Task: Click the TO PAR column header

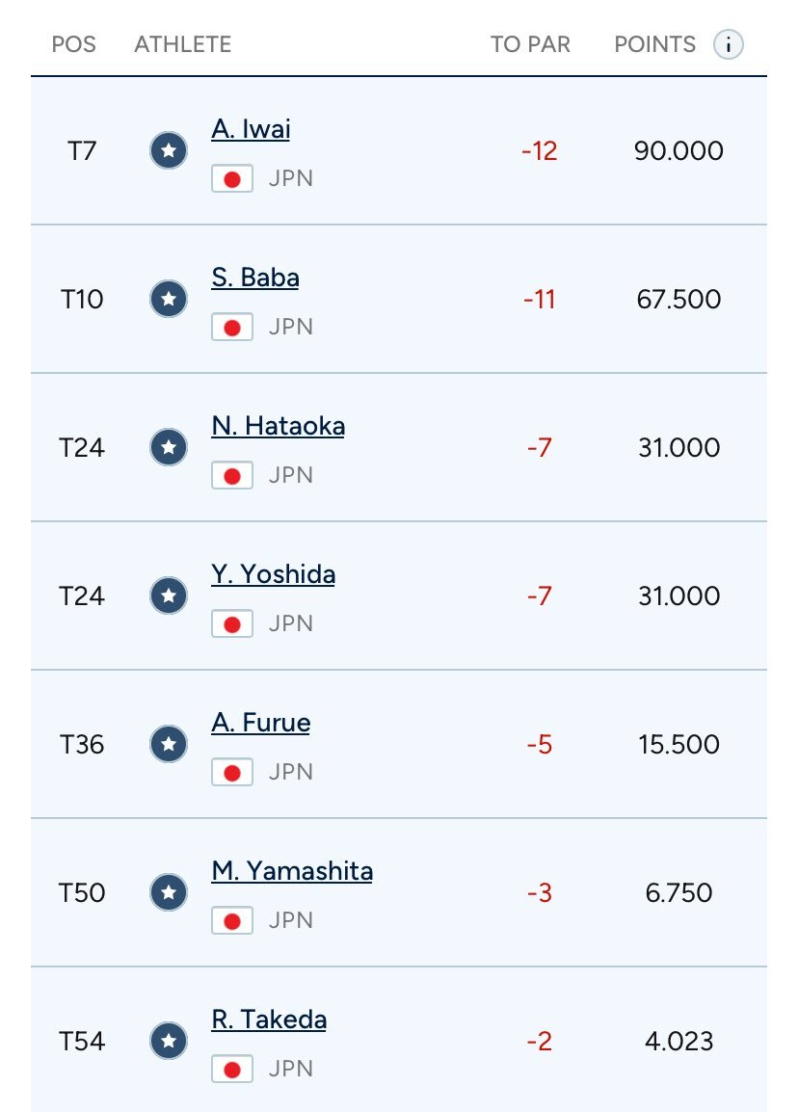Action: [x=531, y=44]
